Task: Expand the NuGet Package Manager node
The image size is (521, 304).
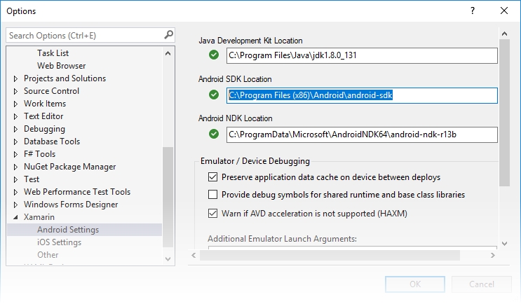Action: pyautogui.click(x=15, y=167)
